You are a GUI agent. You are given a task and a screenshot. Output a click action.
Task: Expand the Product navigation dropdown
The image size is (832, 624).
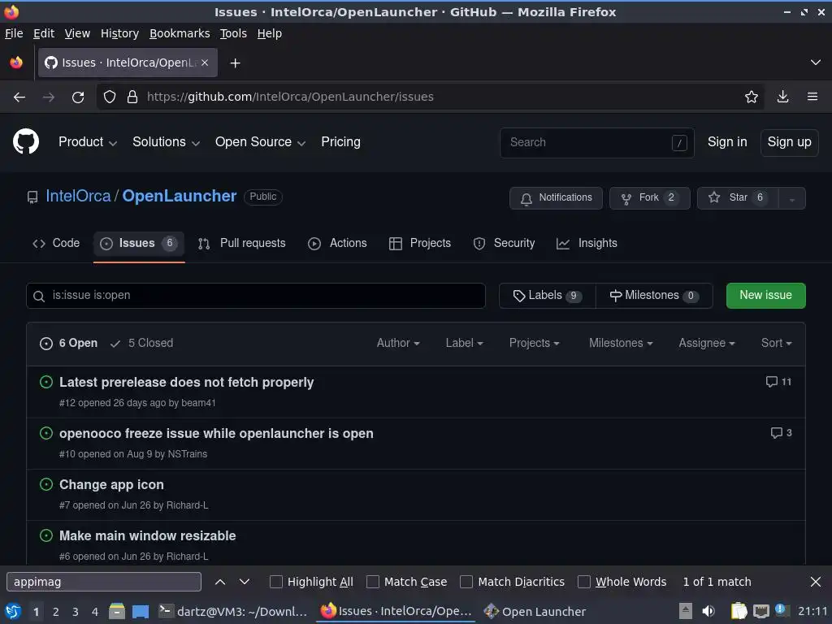[88, 142]
